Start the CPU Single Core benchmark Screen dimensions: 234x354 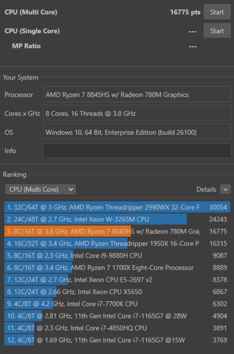pos(217,31)
